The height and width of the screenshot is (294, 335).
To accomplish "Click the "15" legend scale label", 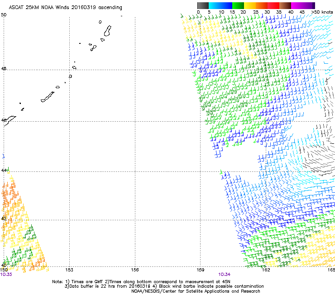I will tap(232, 12).
